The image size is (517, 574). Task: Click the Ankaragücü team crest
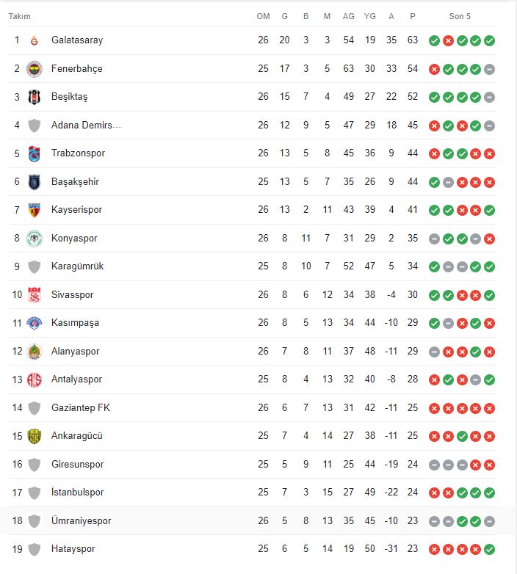tap(34, 436)
